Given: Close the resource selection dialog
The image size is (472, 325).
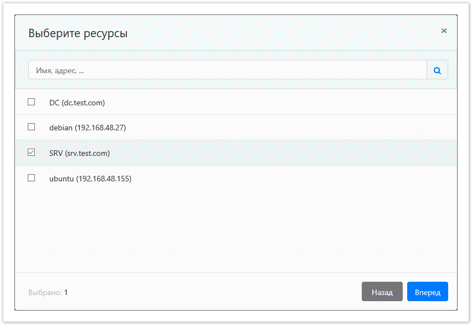Looking at the screenshot, I should click(x=444, y=31).
